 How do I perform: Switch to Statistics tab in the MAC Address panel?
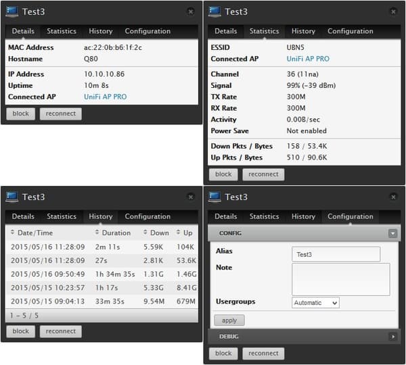(x=62, y=31)
